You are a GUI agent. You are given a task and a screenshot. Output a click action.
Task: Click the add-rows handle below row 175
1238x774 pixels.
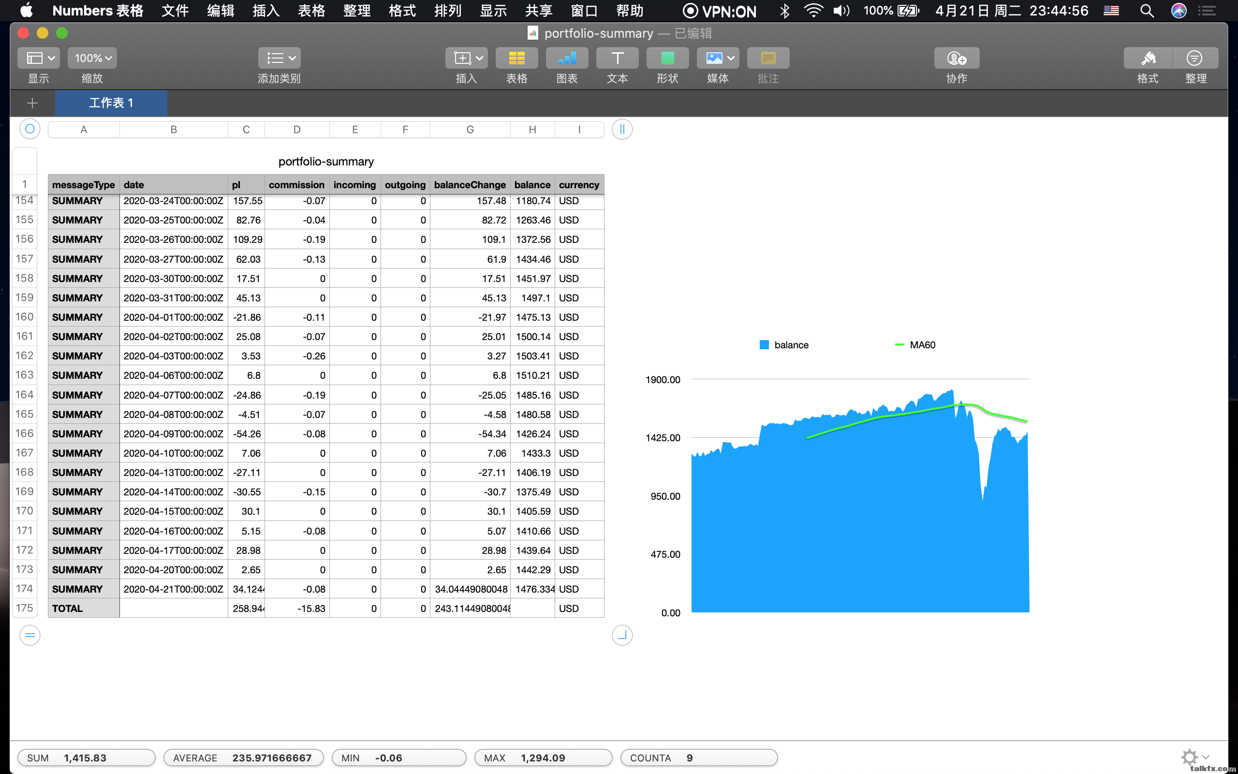click(29, 635)
